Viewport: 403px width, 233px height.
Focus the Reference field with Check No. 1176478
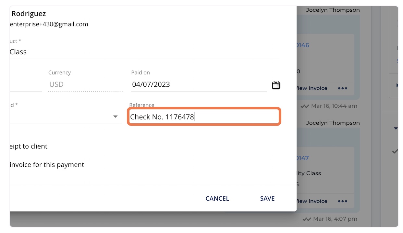(204, 117)
